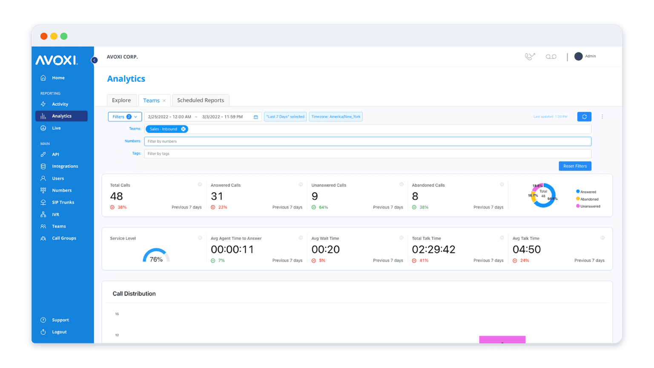The image size is (654, 368).
Task: Select the Live reporting icon
Action: [43, 128]
